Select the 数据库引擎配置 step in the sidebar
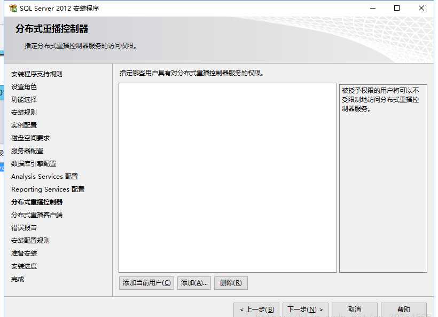 coord(34,164)
